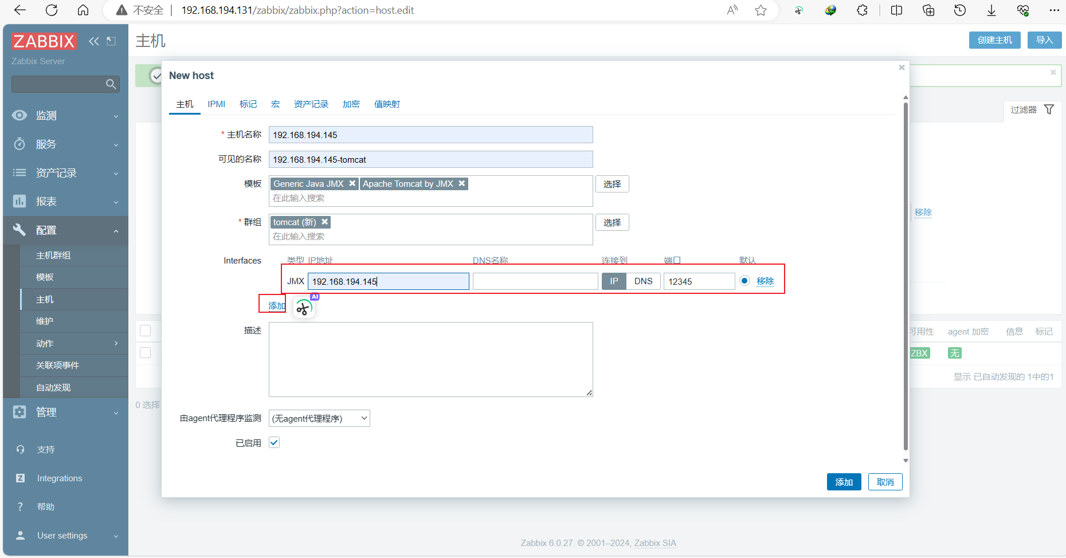Click the browser refresh icon
This screenshot has width=1066, height=558.
click(52, 10)
